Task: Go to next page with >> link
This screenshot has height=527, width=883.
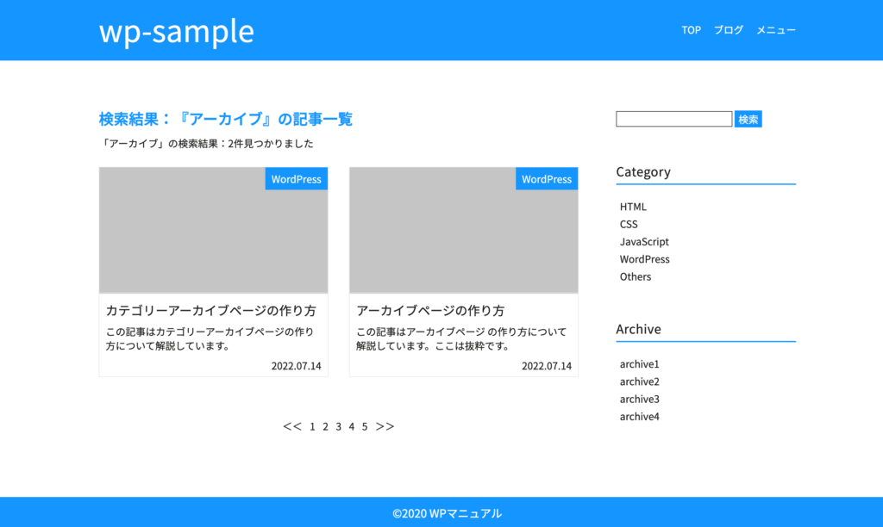Action: [x=385, y=427]
